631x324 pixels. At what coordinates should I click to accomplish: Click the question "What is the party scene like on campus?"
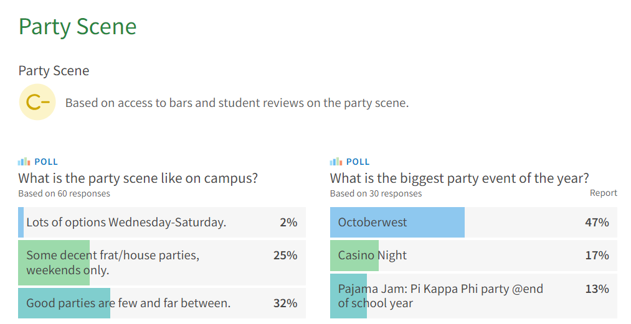click(x=138, y=178)
